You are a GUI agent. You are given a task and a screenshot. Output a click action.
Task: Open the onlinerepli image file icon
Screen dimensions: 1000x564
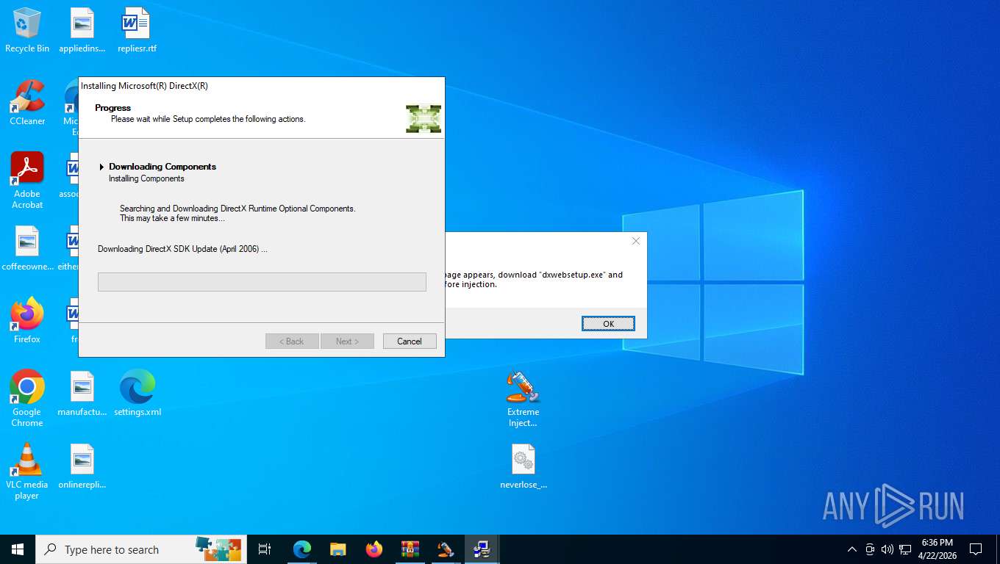(82, 466)
